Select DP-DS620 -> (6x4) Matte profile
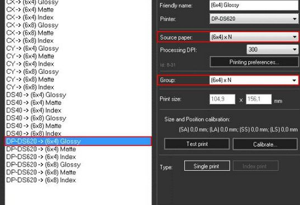 click(x=78, y=149)
